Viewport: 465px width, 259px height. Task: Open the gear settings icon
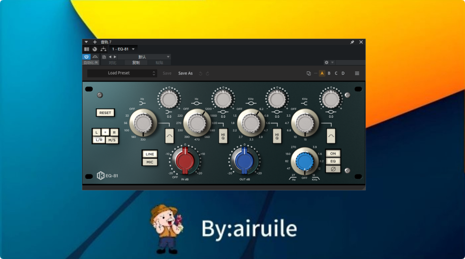(326, 63)
